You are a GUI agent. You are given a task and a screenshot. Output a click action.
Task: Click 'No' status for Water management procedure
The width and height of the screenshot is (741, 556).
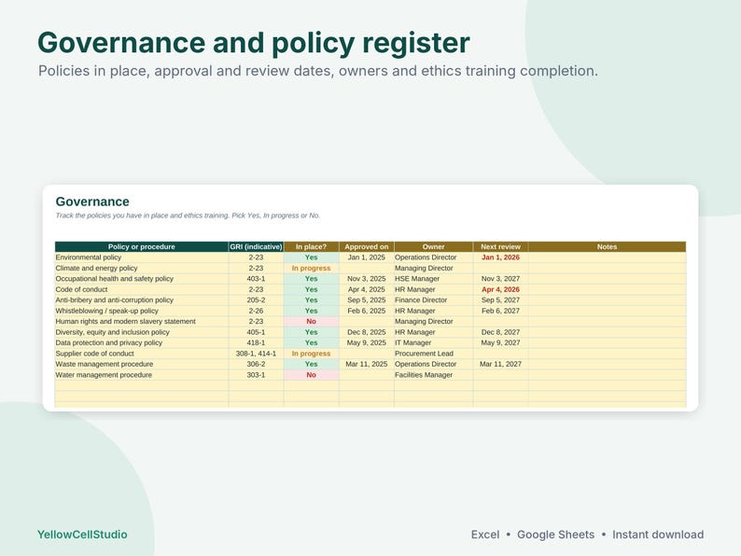pos(312,375)
